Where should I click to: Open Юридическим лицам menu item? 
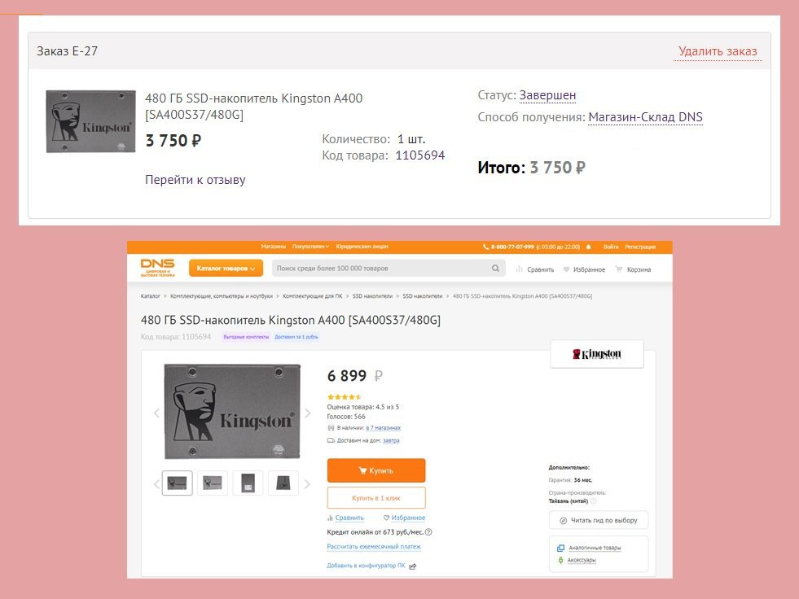[x=362, y=247]
